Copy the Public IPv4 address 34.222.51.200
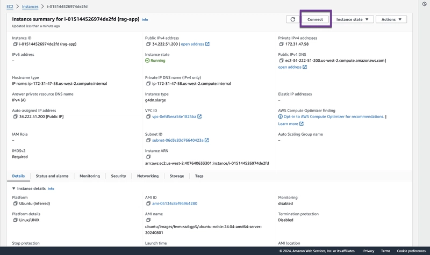The image size is (430, 255). (148, 44)
